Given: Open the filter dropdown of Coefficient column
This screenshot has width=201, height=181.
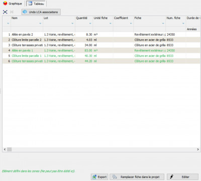Looking at the screenshot, I should [x=131, y=23].
